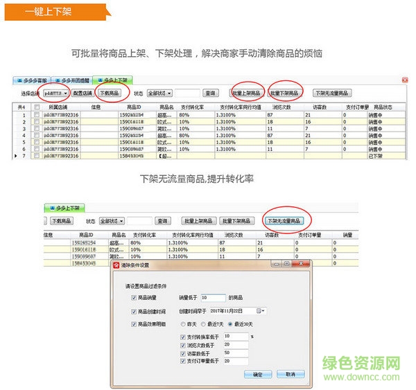
Task: Select the 最近30天 radio button
Action: pyautogui.click(x=230, y=324)
